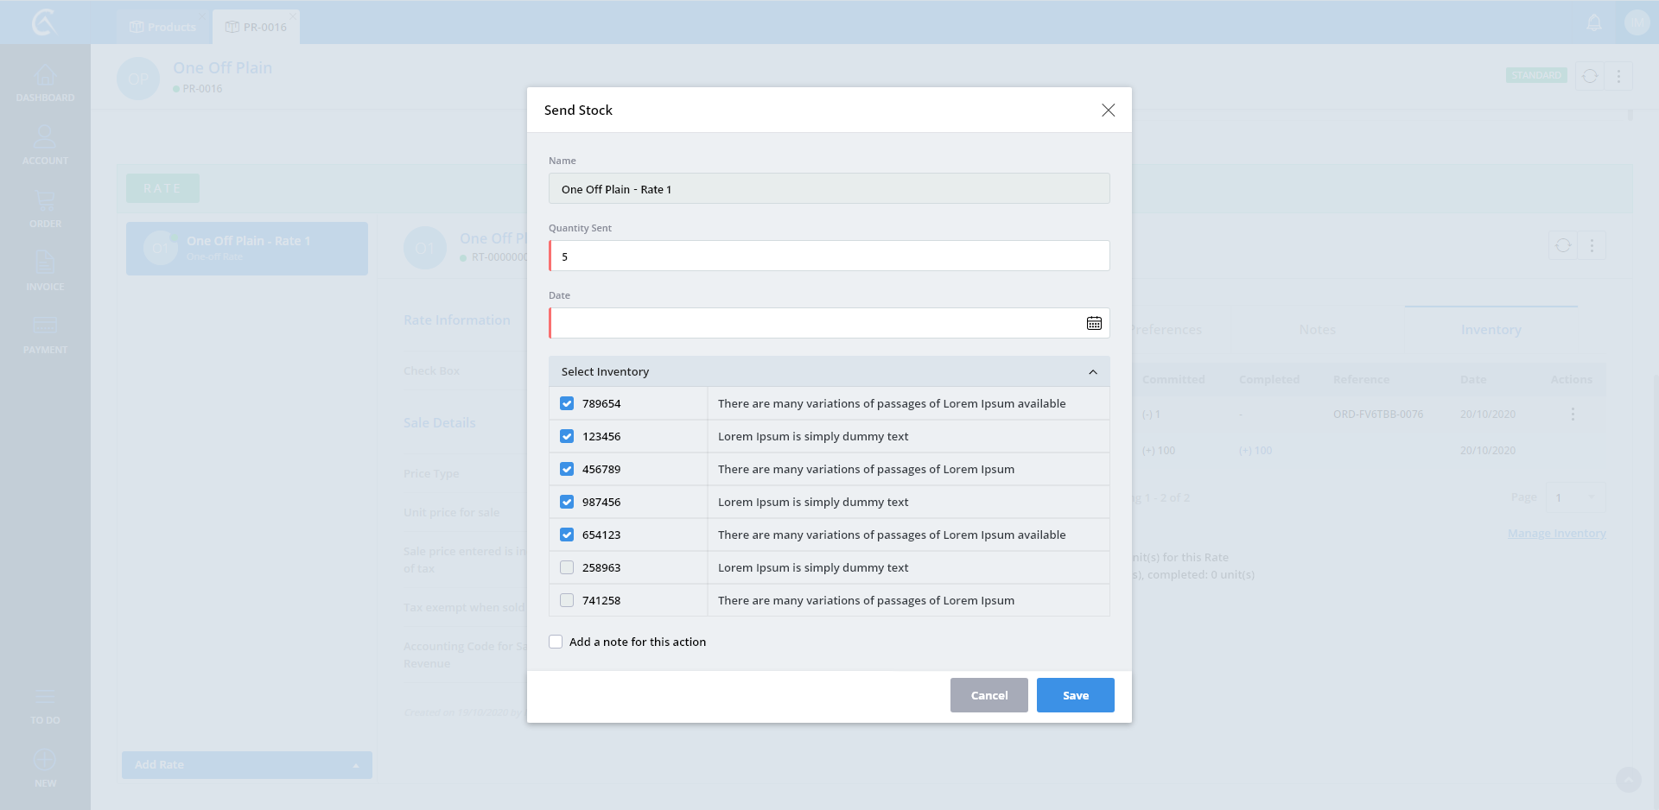The image size is (1659, 810).
Task: Click the Cancel button
Action: click(988, 695)
